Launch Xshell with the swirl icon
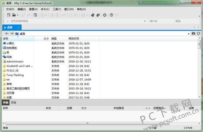The image size is (203, 132). (x=93, y=15)
